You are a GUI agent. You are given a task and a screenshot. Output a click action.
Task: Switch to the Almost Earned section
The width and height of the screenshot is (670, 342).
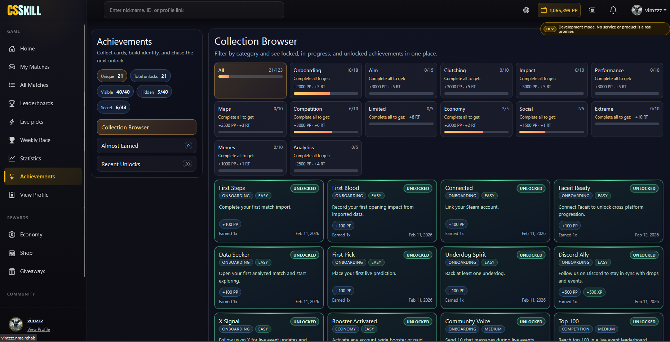pyautogui.click(x=146, y=146)
